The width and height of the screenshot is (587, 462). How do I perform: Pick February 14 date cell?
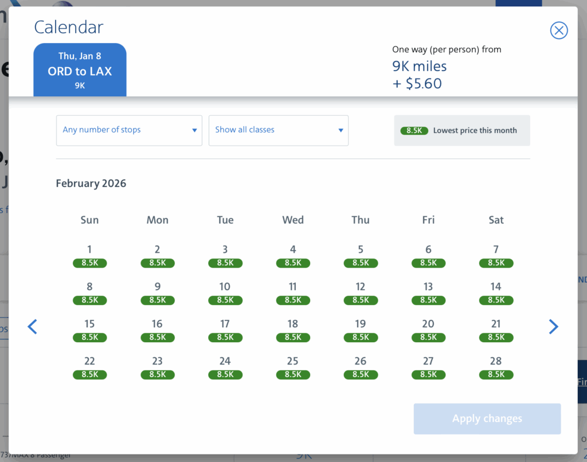point(496,292)
